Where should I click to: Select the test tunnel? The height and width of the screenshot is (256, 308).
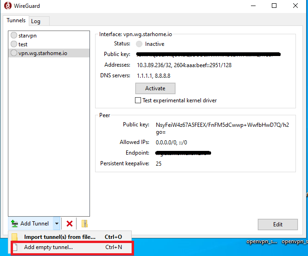(49, 44)
